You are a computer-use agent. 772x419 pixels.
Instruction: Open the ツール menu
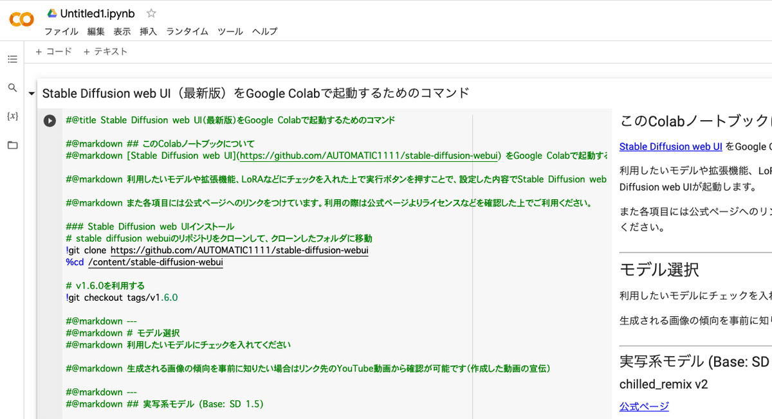click(230, 31)
